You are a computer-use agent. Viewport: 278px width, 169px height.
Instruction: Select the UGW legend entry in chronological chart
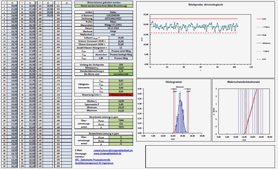(x=262, y=59)
